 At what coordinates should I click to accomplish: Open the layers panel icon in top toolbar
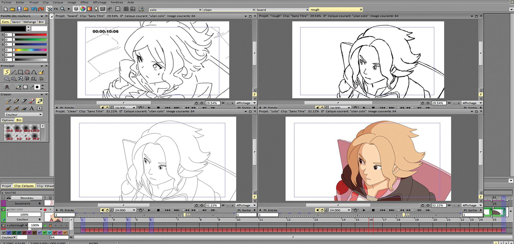point(76,9)
